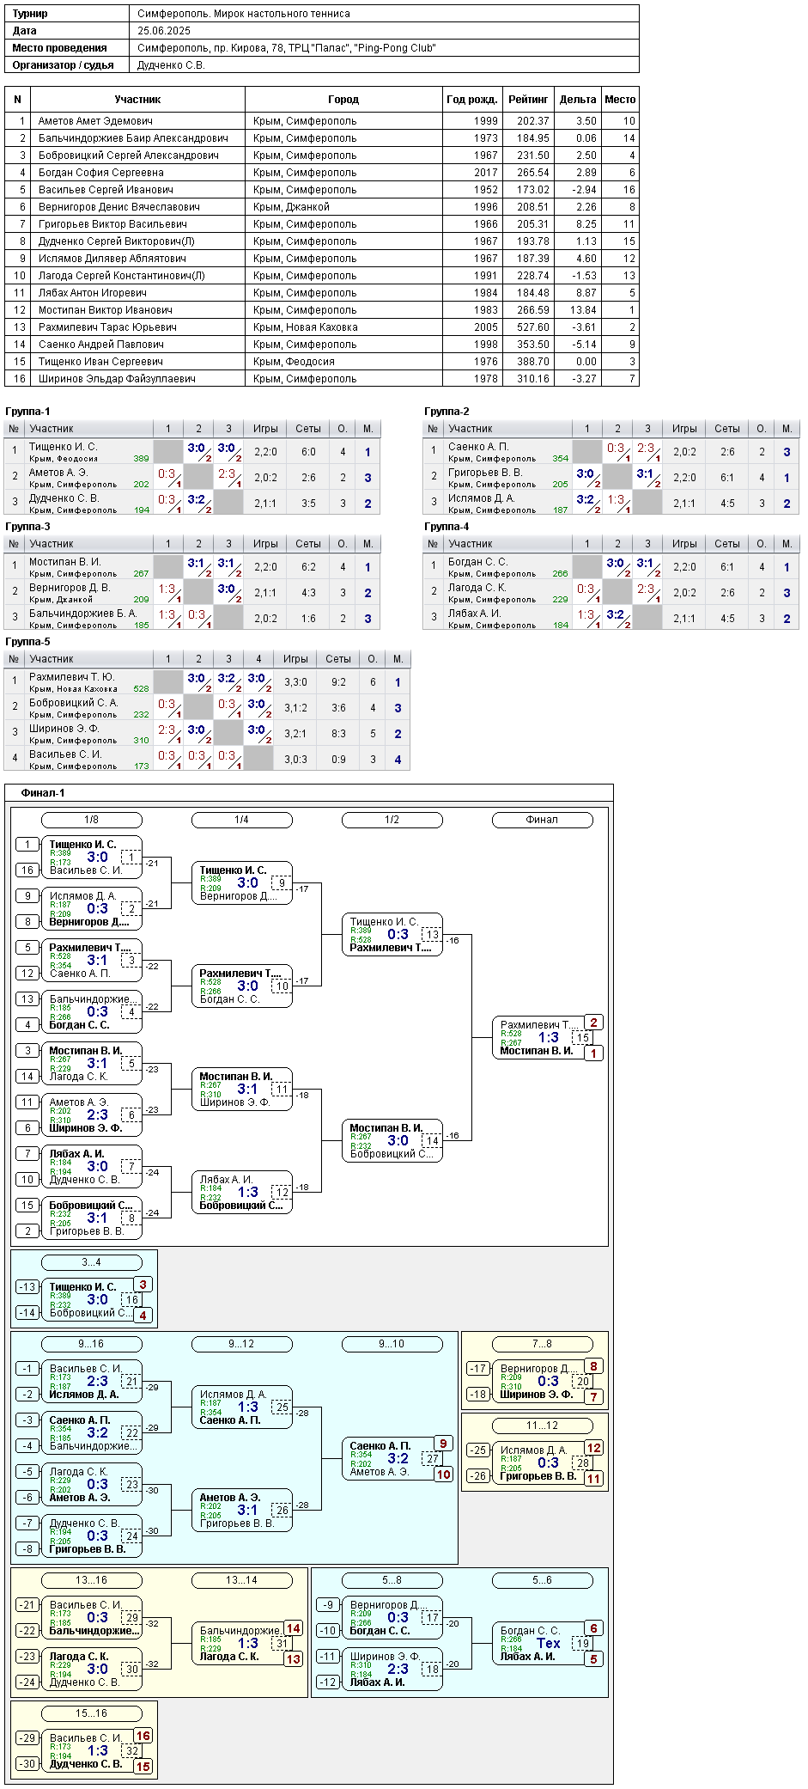Select the date value 25.06.2025
Viewport: 808px width, 1789px height.
click(164, 31)
